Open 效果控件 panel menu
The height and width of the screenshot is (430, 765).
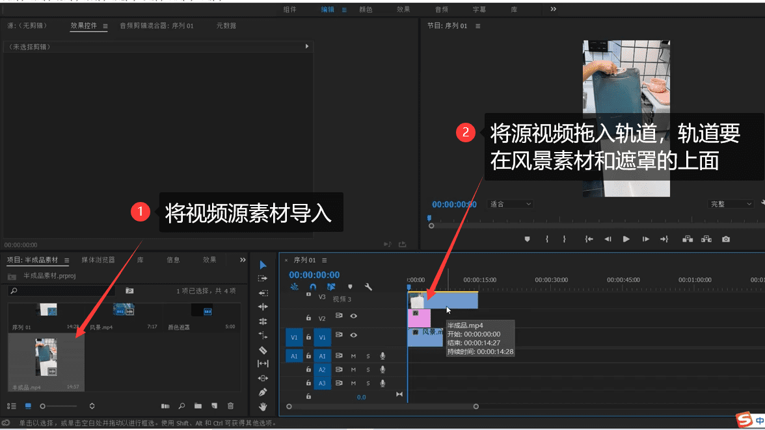105,26
